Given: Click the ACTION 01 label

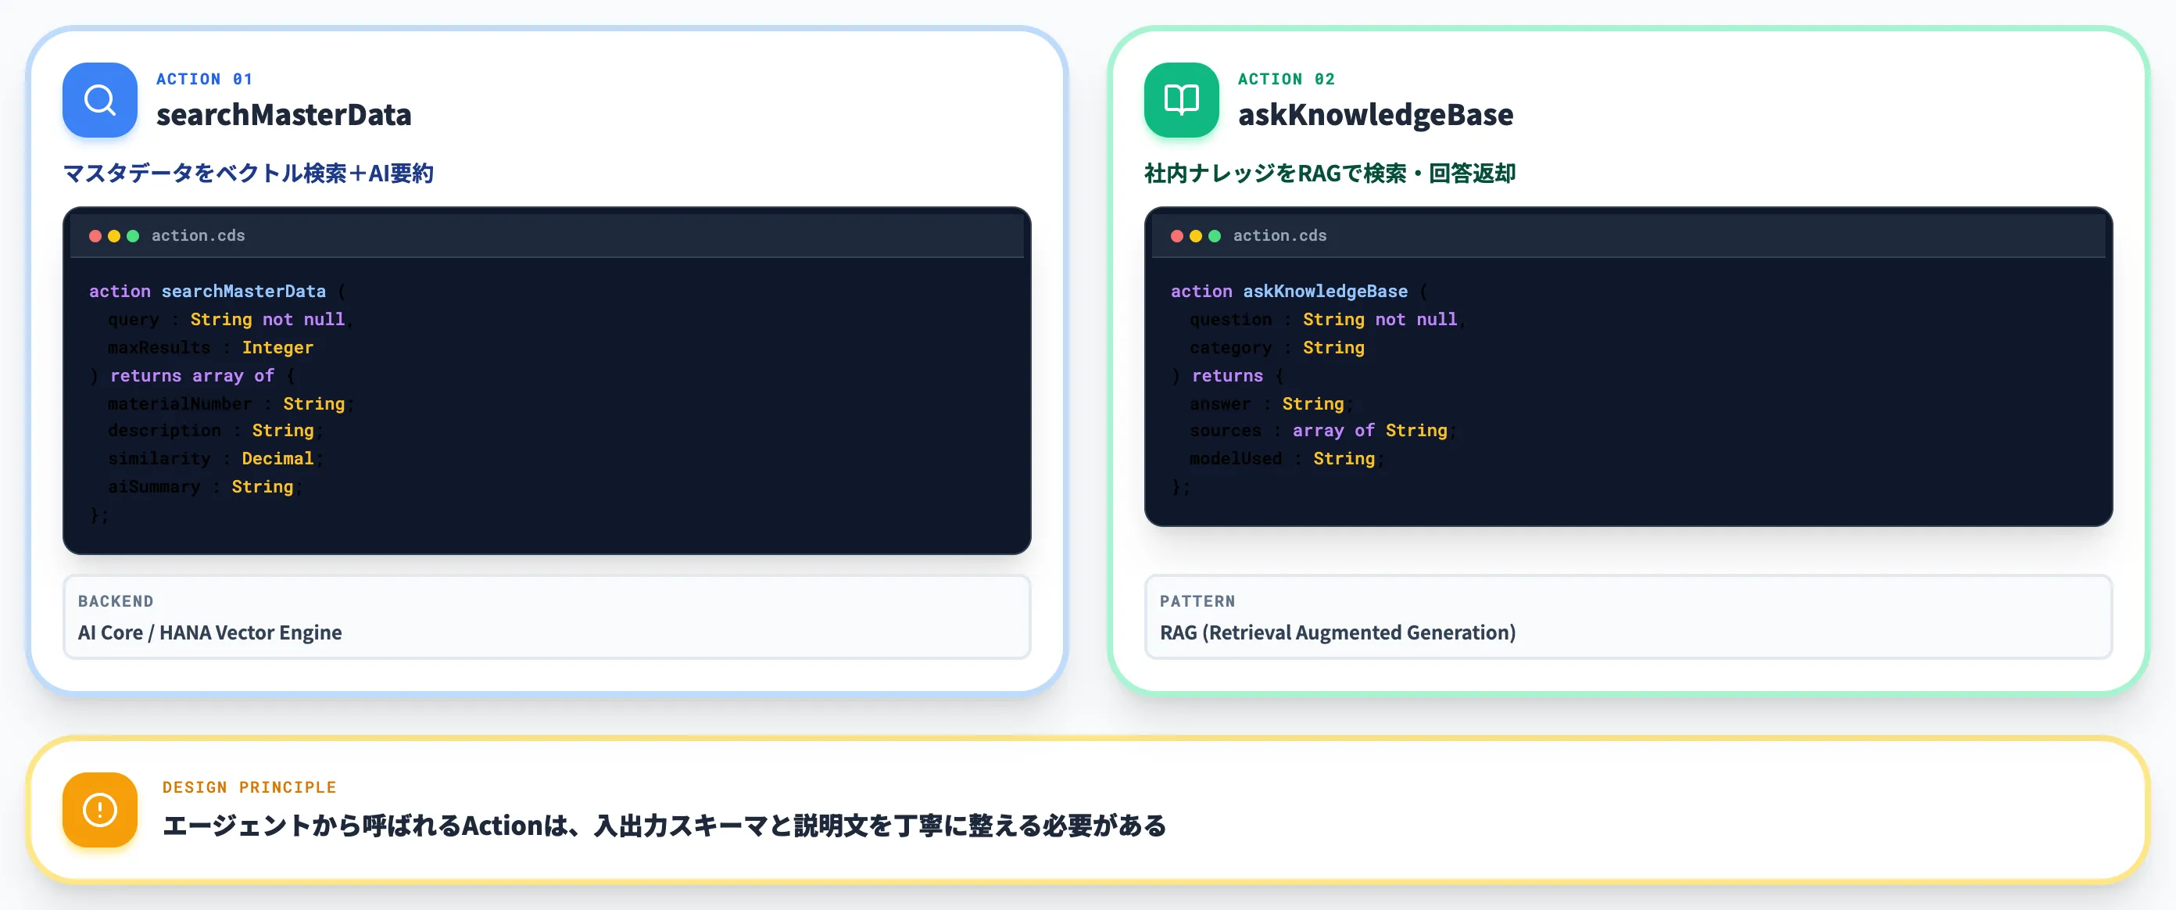Looking at the screenshot, I should [x=205, y=79].
